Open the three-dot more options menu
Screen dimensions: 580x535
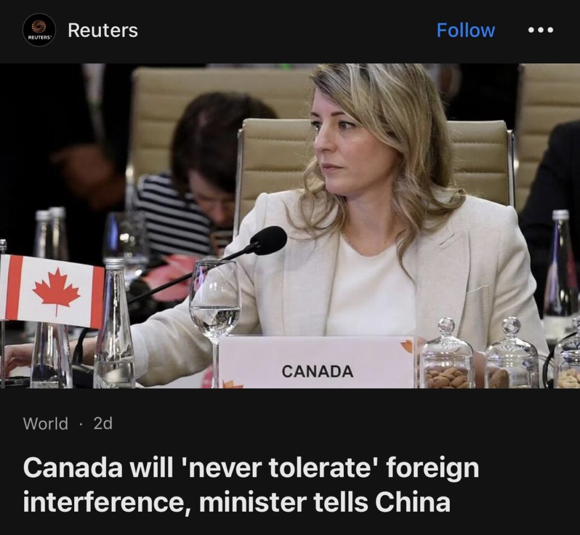point(540,30)
